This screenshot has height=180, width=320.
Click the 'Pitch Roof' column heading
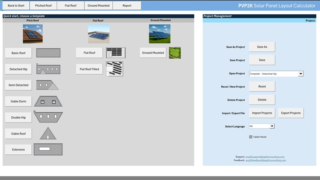pyautogui.click(x=33, y=21)
